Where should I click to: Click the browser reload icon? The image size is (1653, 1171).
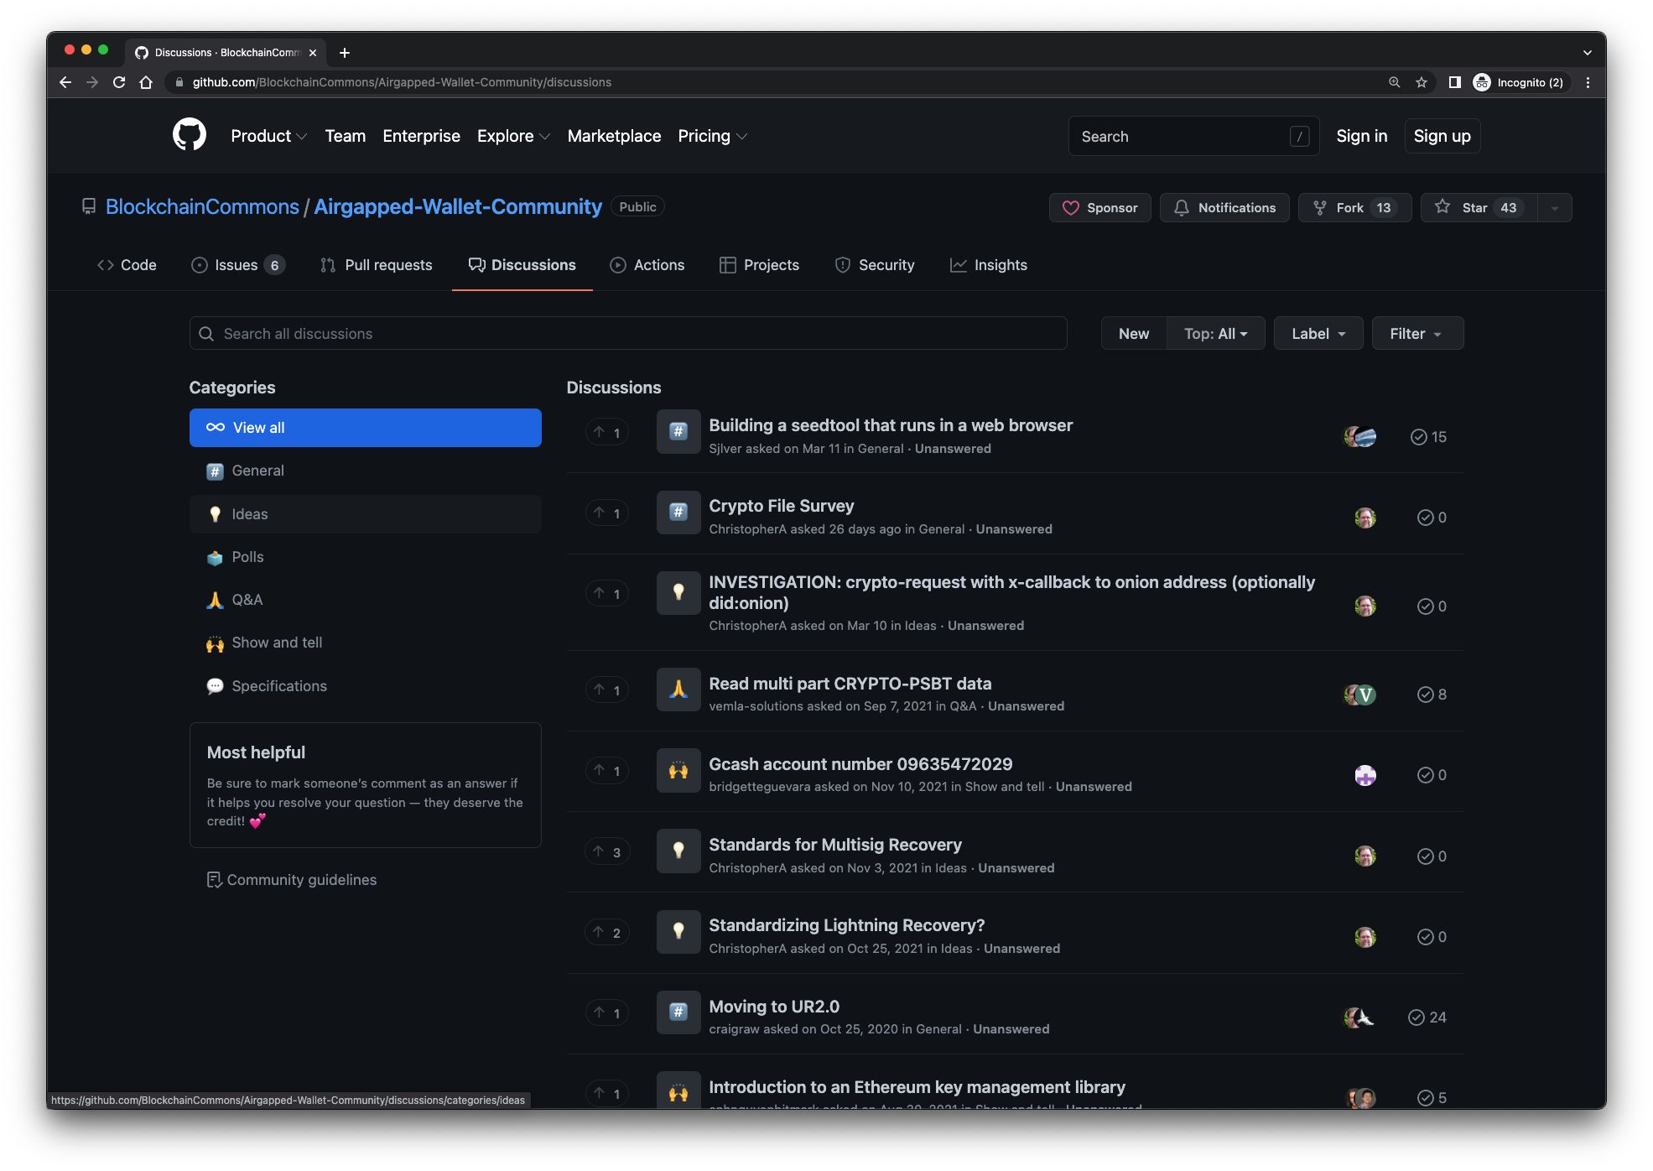click(x=119, y=82)
